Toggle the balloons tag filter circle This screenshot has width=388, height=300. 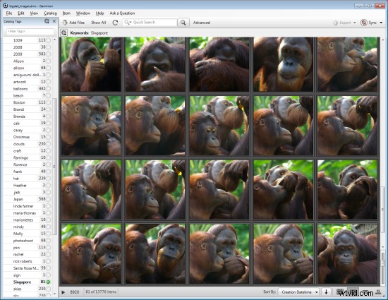48,89
